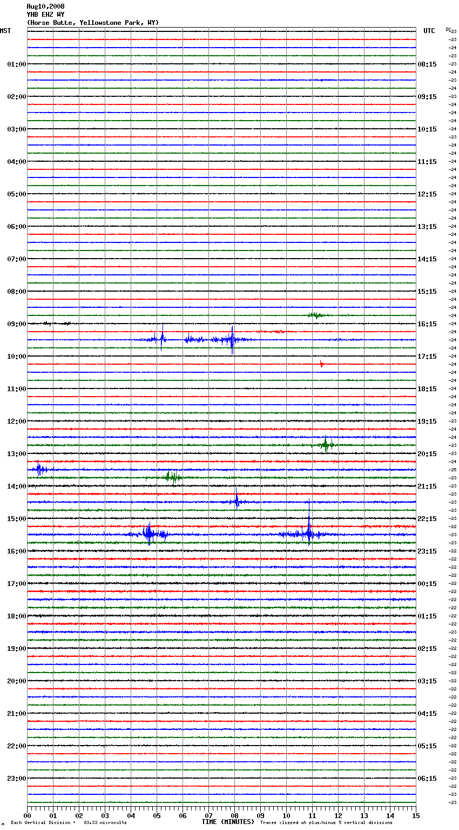
Task: Click the 14:15 UTC time label
Action: [x=427, y=259]
